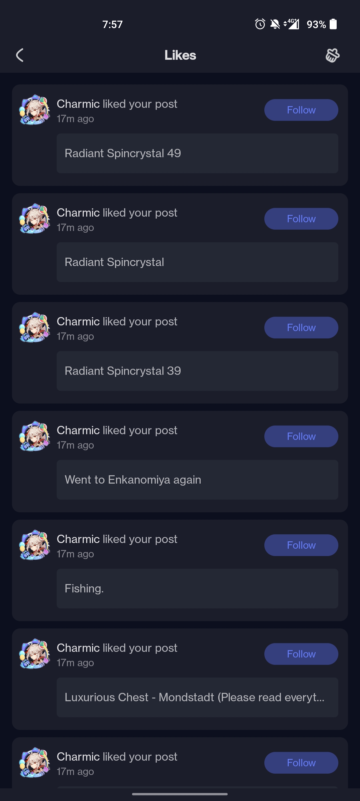This screenshot has width=360, height=801.
Task: Follow Charmic from the Fishing notification
Action: point(301,545)
